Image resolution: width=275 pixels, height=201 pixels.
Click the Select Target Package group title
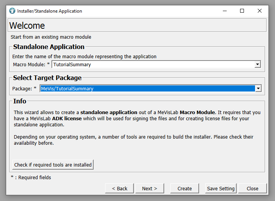point(47,78)
